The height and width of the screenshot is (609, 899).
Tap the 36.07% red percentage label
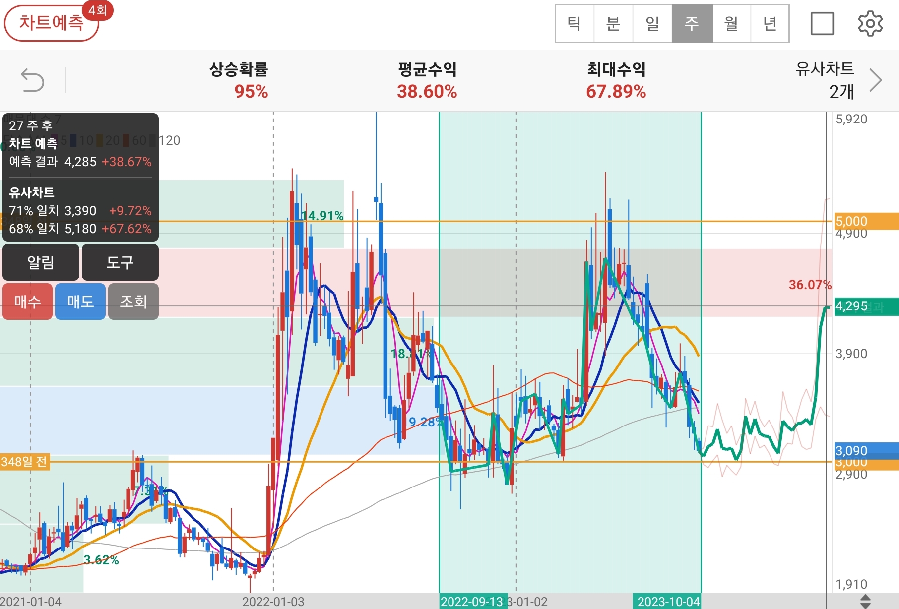tap(810, 285)
